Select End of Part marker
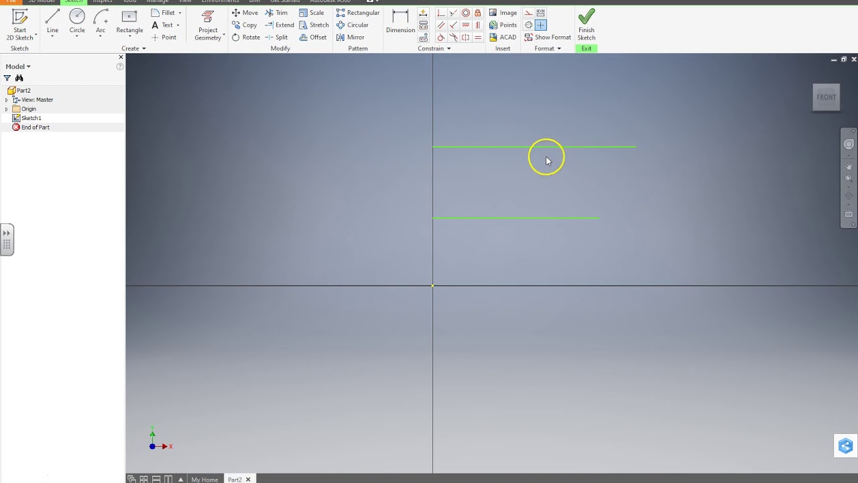 point(31,127)
